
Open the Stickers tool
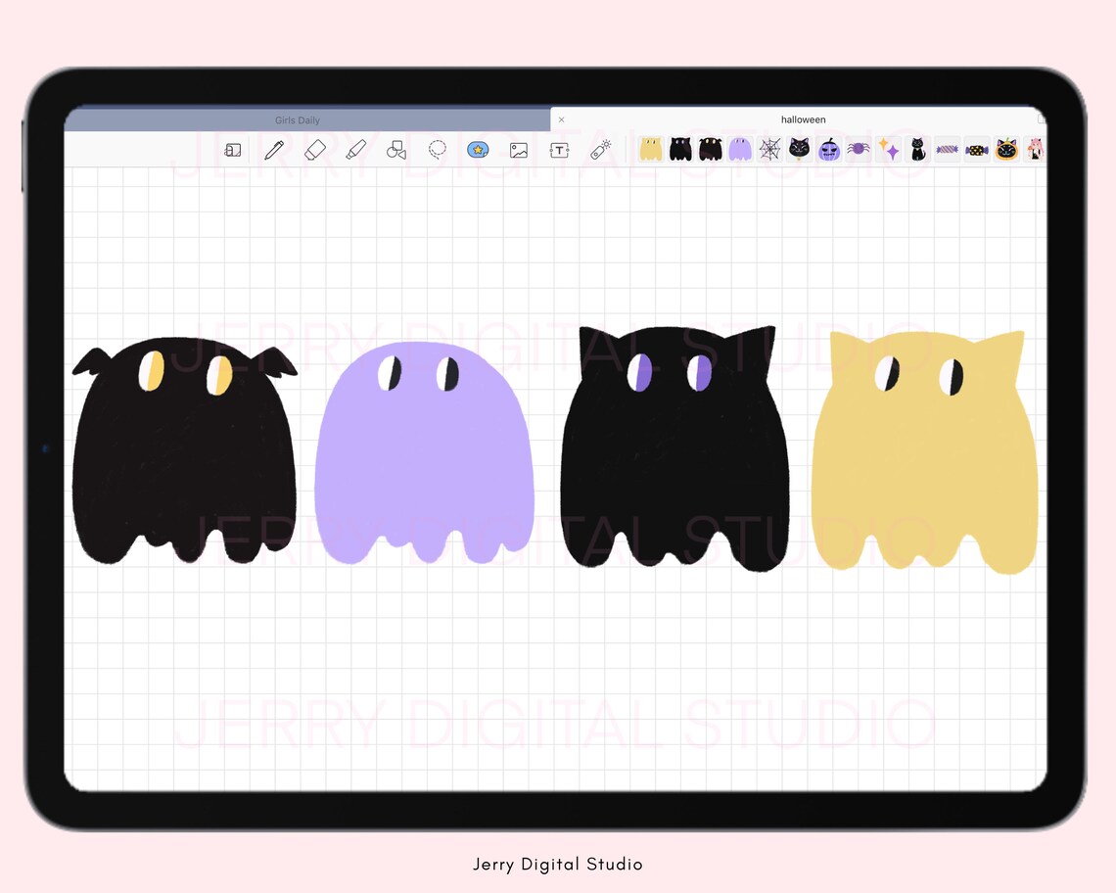pyautogui.click(x=478, y=149)
